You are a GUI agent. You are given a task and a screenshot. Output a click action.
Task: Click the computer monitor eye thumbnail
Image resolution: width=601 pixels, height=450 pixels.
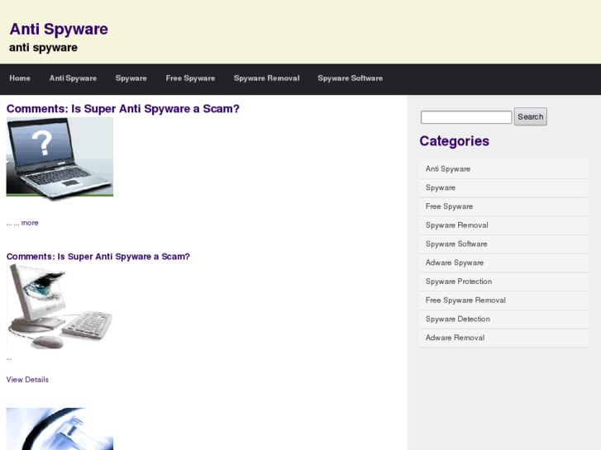(x=60, y=306)
